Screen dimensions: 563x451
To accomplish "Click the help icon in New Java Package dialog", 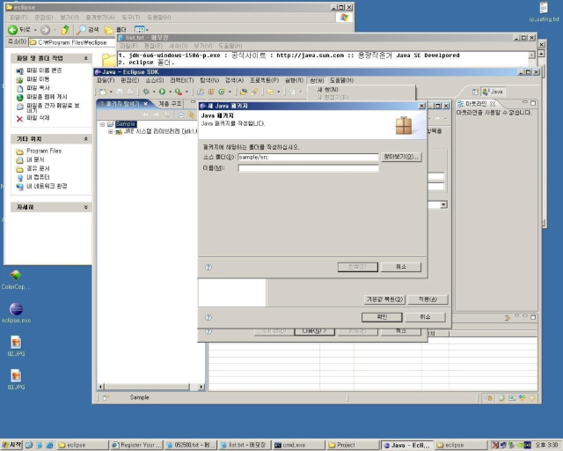I will click(208, 267).
